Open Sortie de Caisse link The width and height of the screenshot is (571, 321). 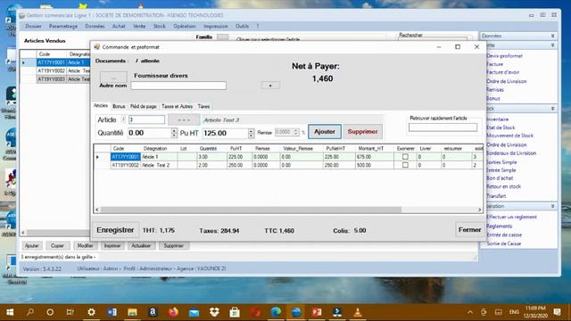[504, 243]
